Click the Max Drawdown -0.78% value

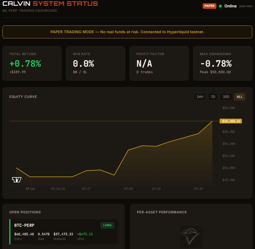[216, 64]
